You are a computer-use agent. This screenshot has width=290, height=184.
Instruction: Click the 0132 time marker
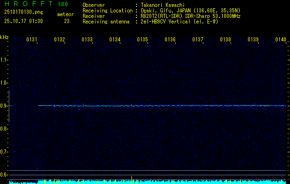click(x=59, y=40)
